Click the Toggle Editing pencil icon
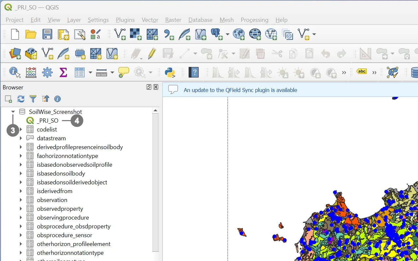This screenshot has height=261, width=418. (x=152, y=54)
